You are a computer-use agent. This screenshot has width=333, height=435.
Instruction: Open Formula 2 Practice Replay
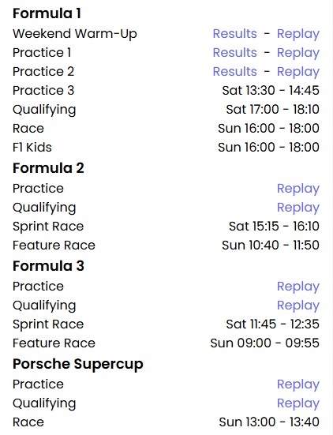coord(298,189)
